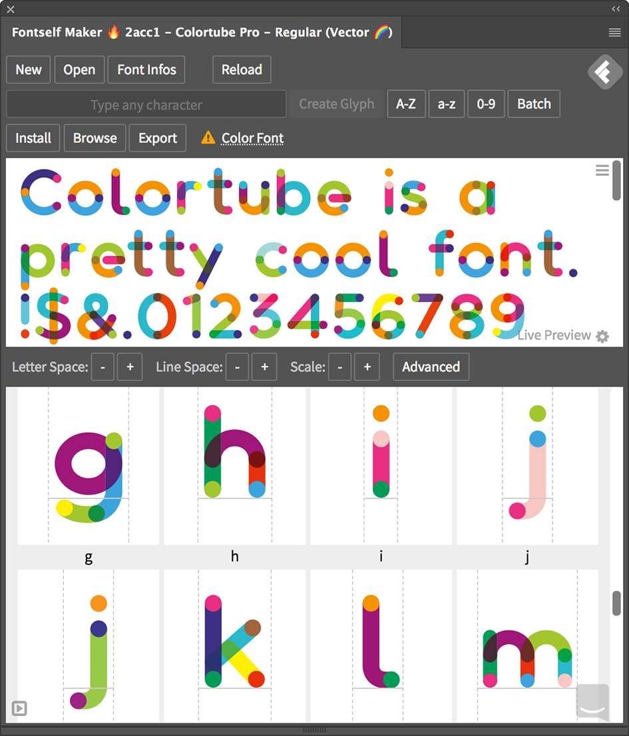
Task: Select the Fontself Maker panel tab
Action: pyautogui.click(x=202, y=33)
